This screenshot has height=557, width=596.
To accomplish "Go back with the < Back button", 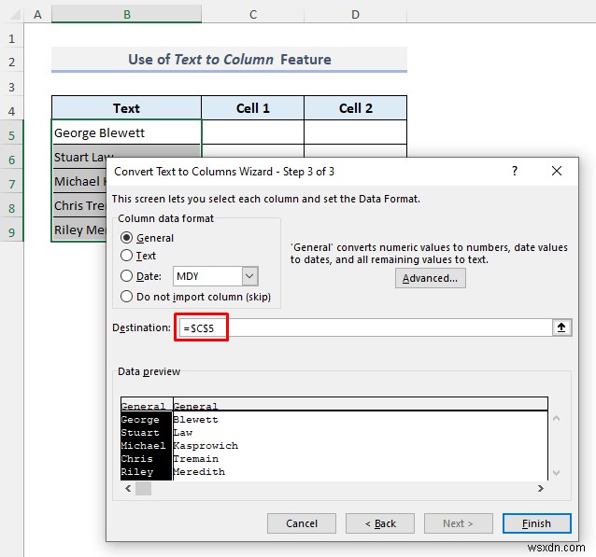I will [x=380, y=523].
